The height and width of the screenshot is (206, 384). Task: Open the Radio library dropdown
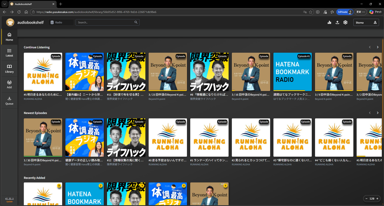pyautogui.click(x=61, y=22)
